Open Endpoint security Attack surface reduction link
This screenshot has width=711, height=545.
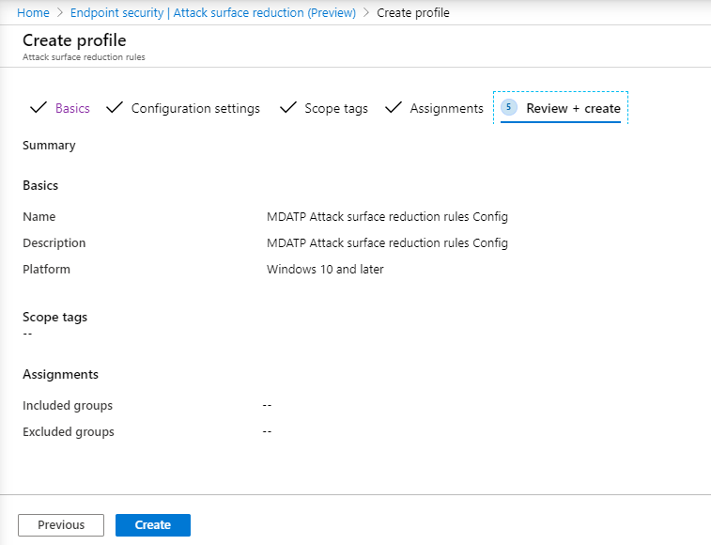[x=213, y=13]
